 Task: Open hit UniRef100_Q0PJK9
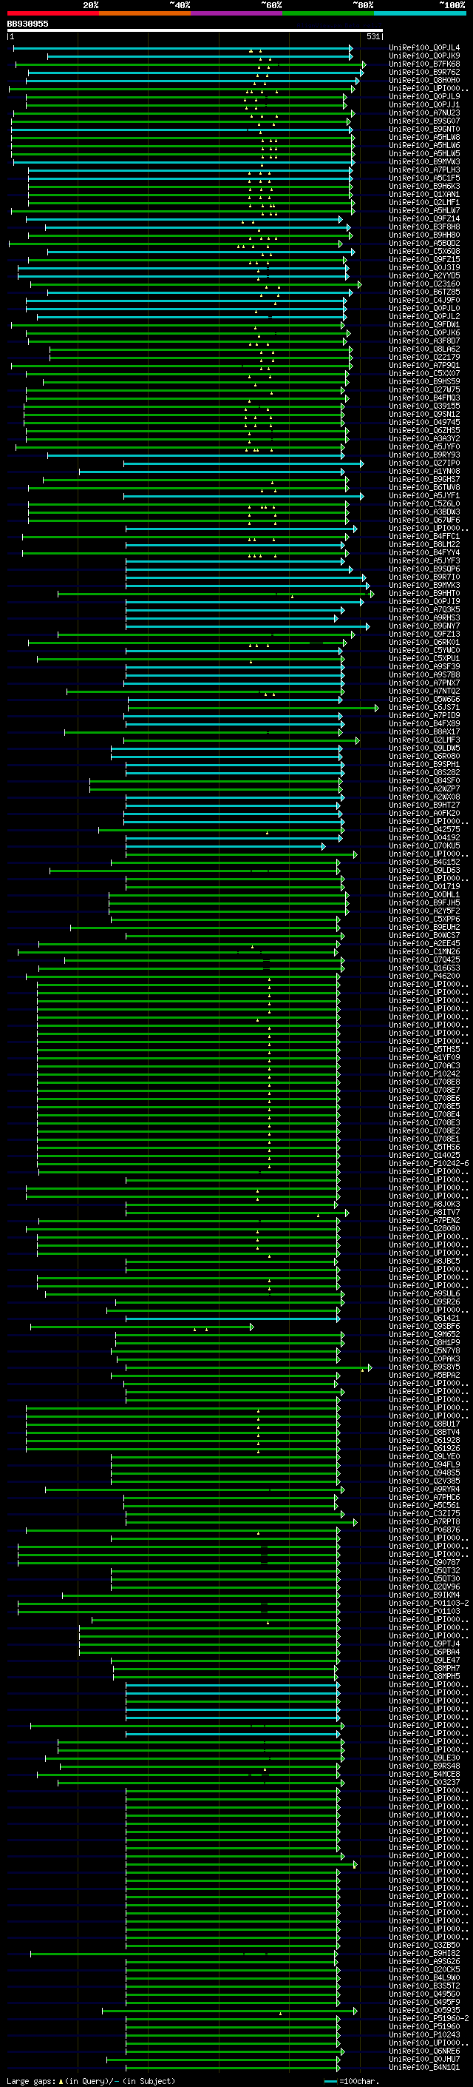(424, 56)
